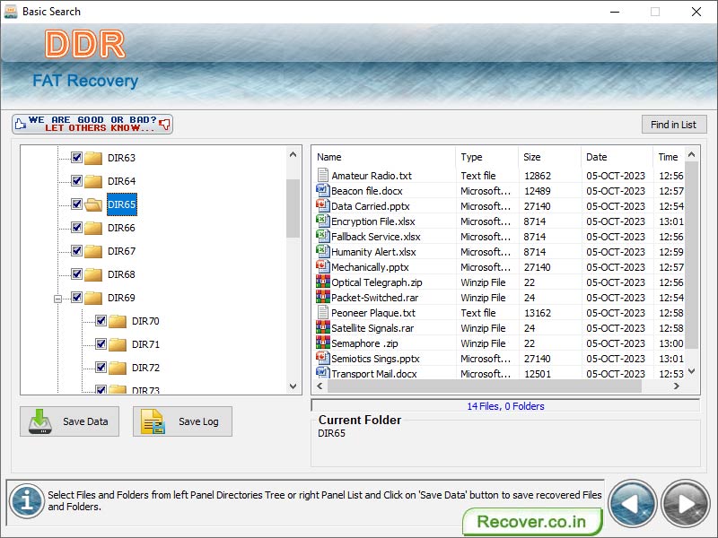Screen dimensions: 718x538
Task: Click the Excel icon next to Encryption File.xlsx
Action: [323, 221]
